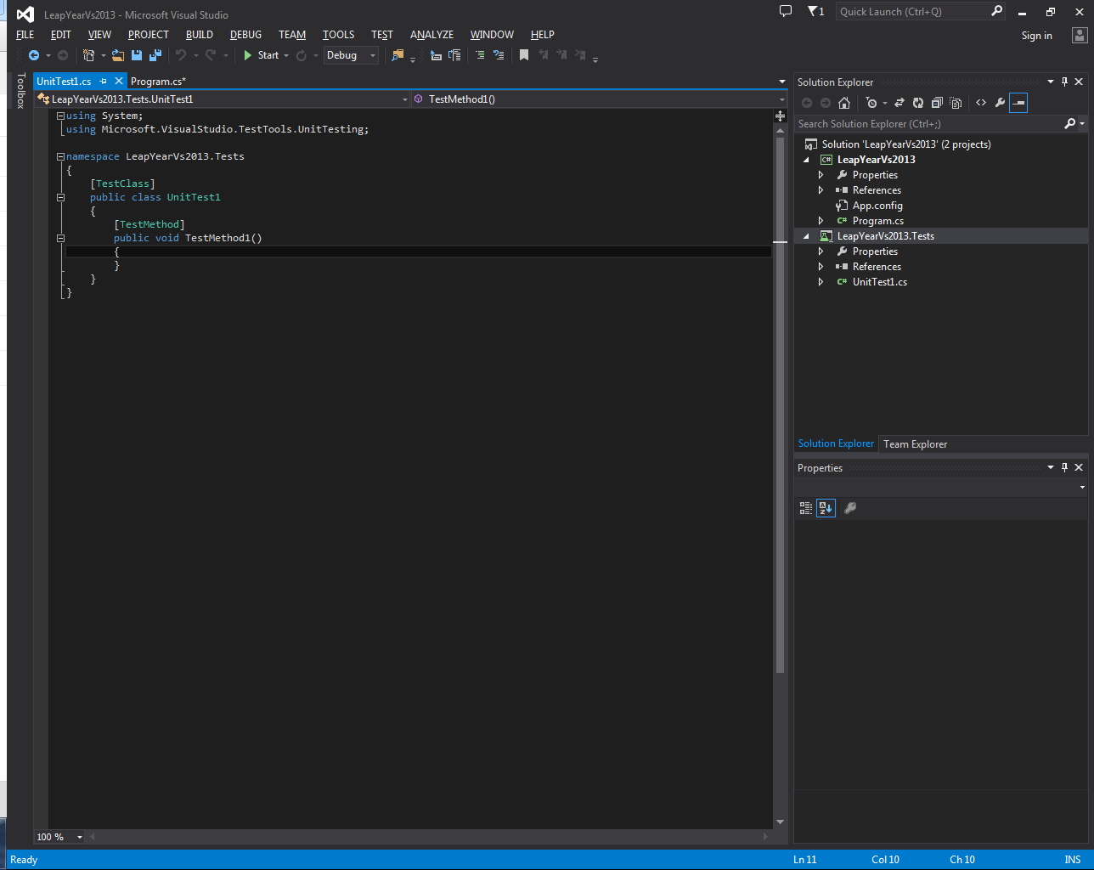1094x870 pixels.
Task: Collapse All items in Solution Explorer
Action: (x=937, y=103)
